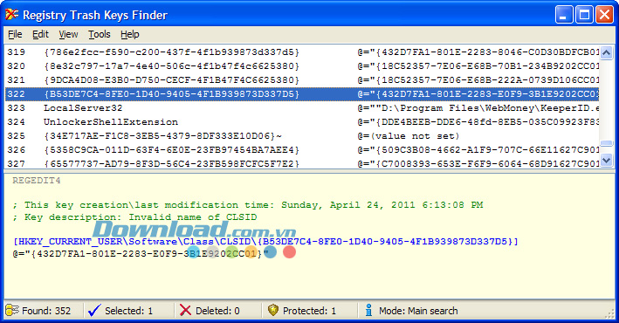This screenshot has width=619, height=323.
Task: Click the HKEY_CURRENT_USER registry path line
Action: coord(265,241)
